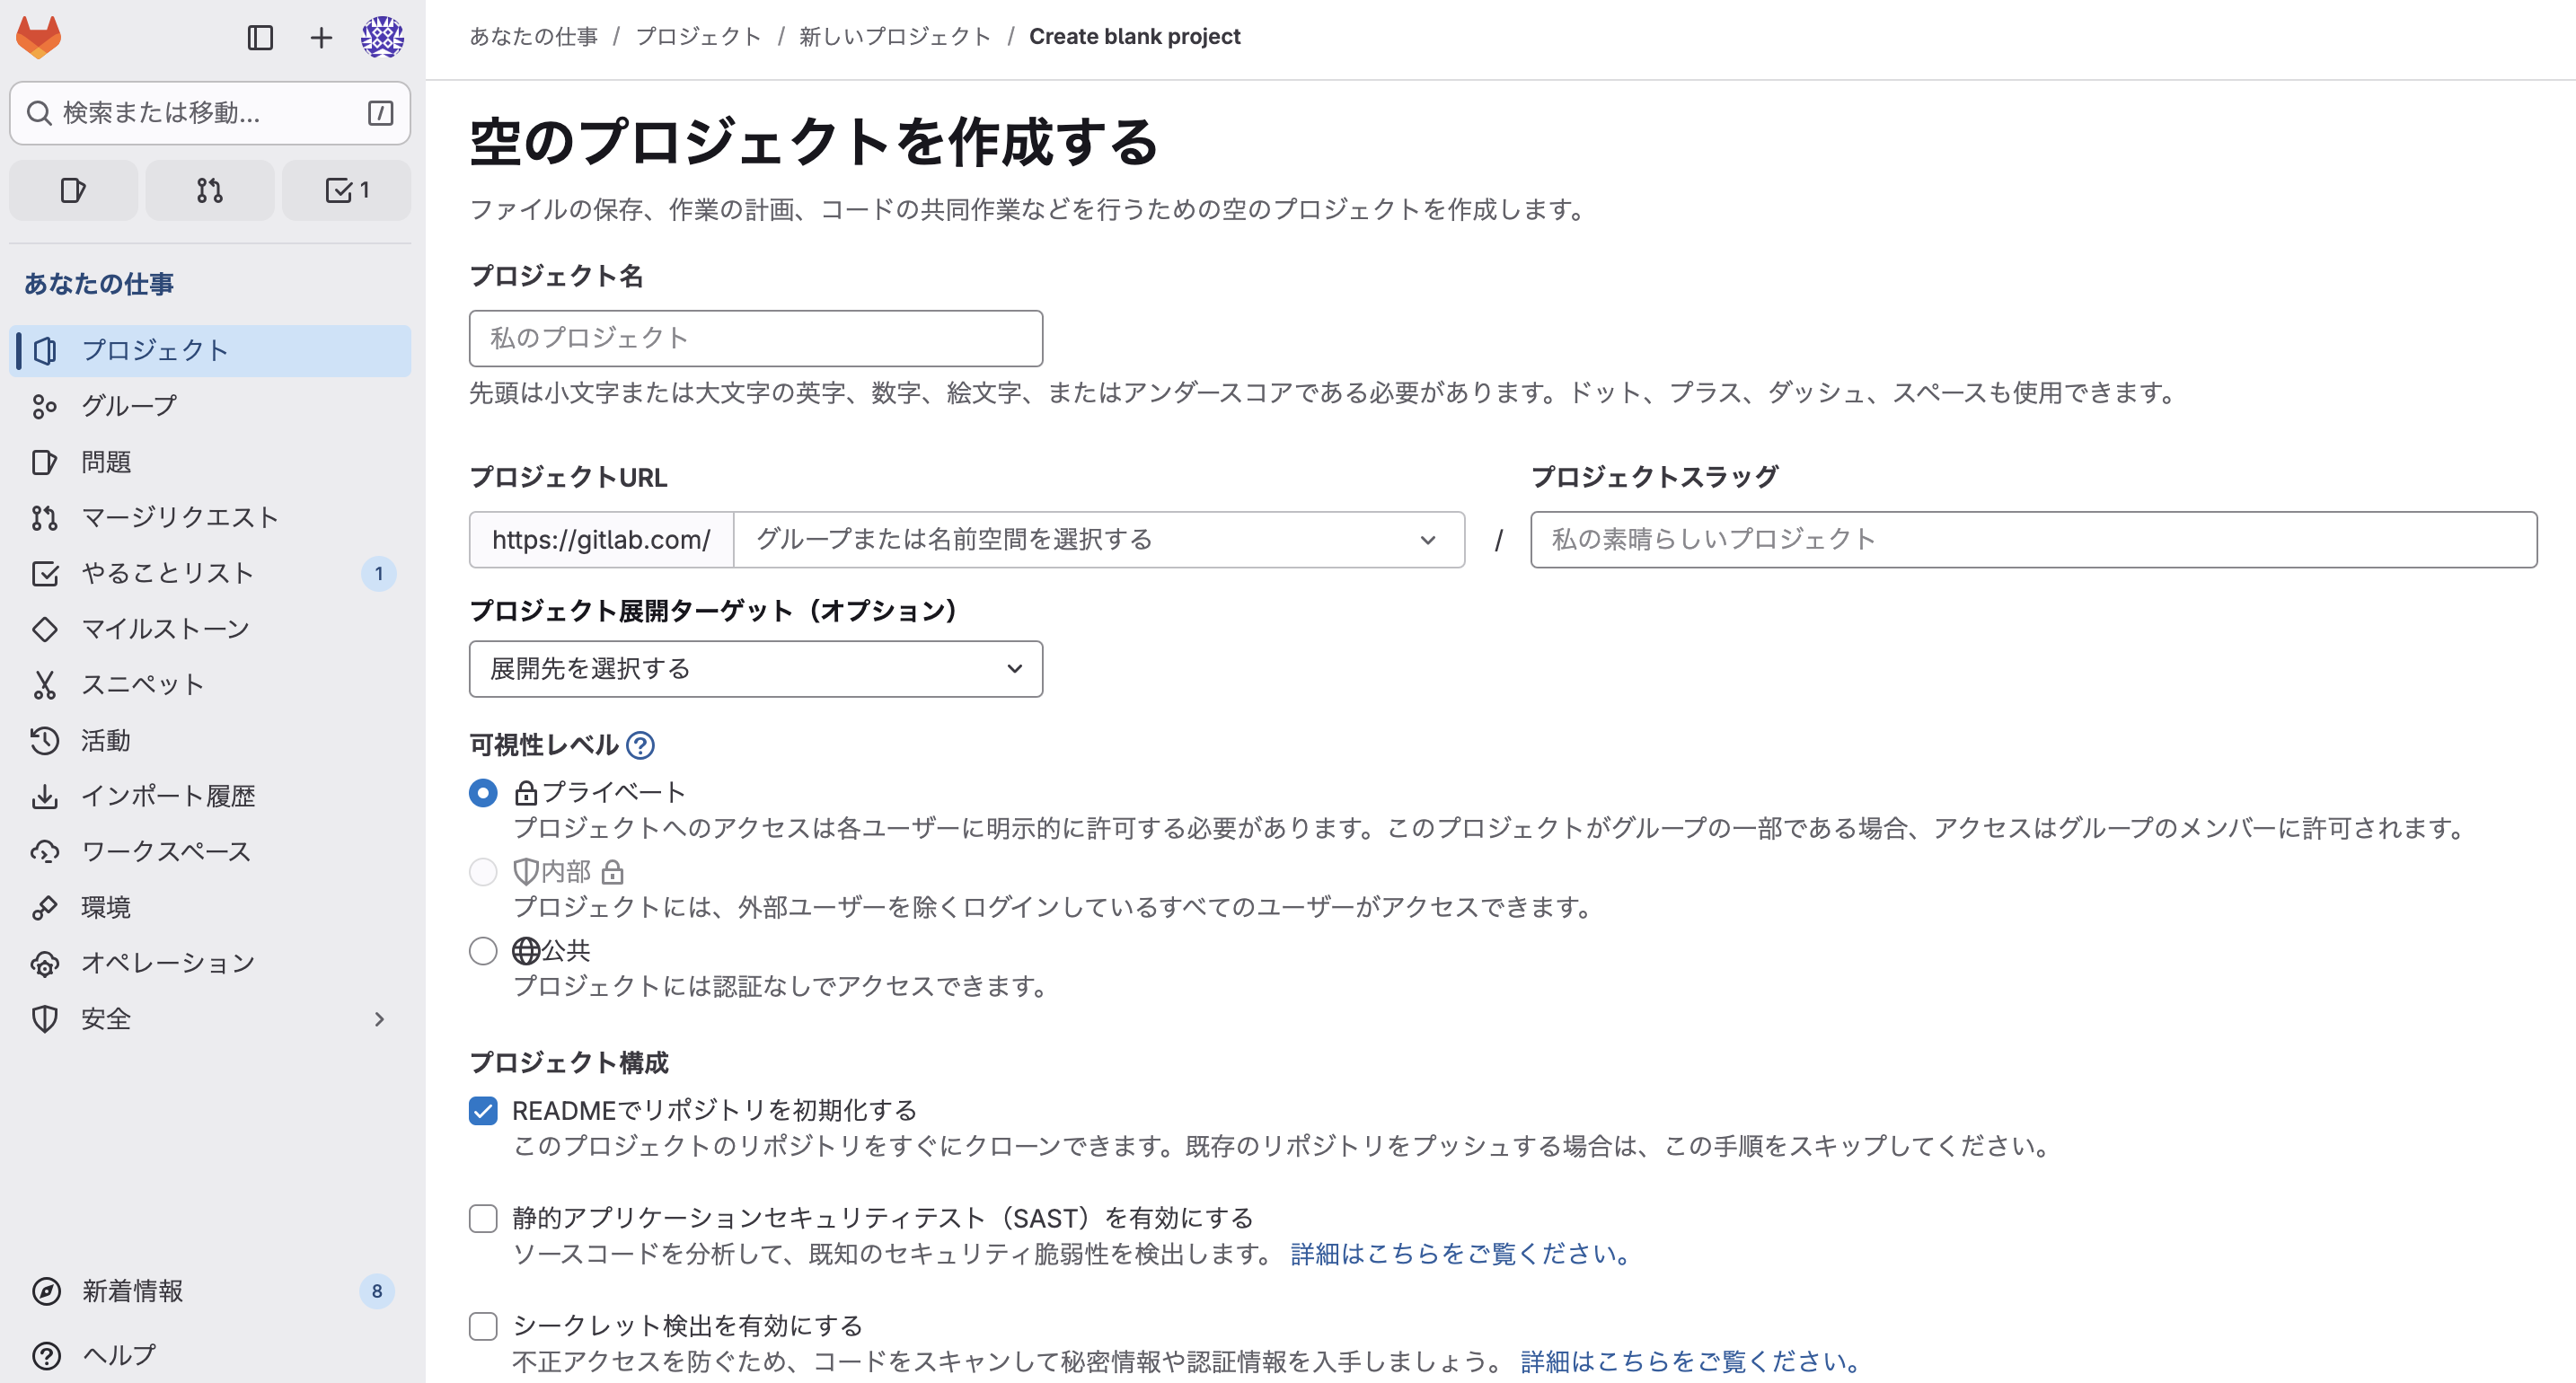Click the globe icon next to 公共
Viewport: 2576px width, 1383px height.
[526, 951]
